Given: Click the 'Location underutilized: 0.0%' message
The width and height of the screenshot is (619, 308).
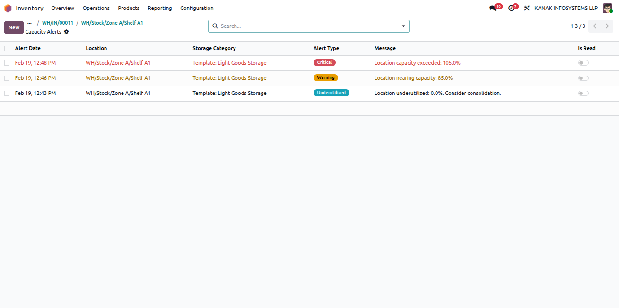Looking at the screenshot, I should 438,93.
